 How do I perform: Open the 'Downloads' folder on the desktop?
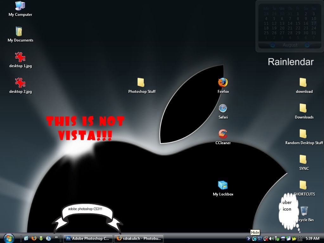point(304,112)
